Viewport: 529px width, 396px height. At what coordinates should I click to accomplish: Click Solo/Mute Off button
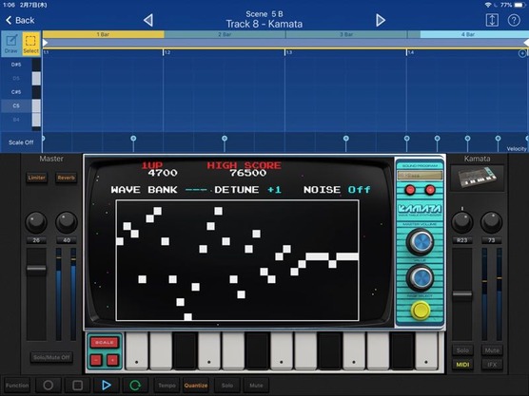51,357
